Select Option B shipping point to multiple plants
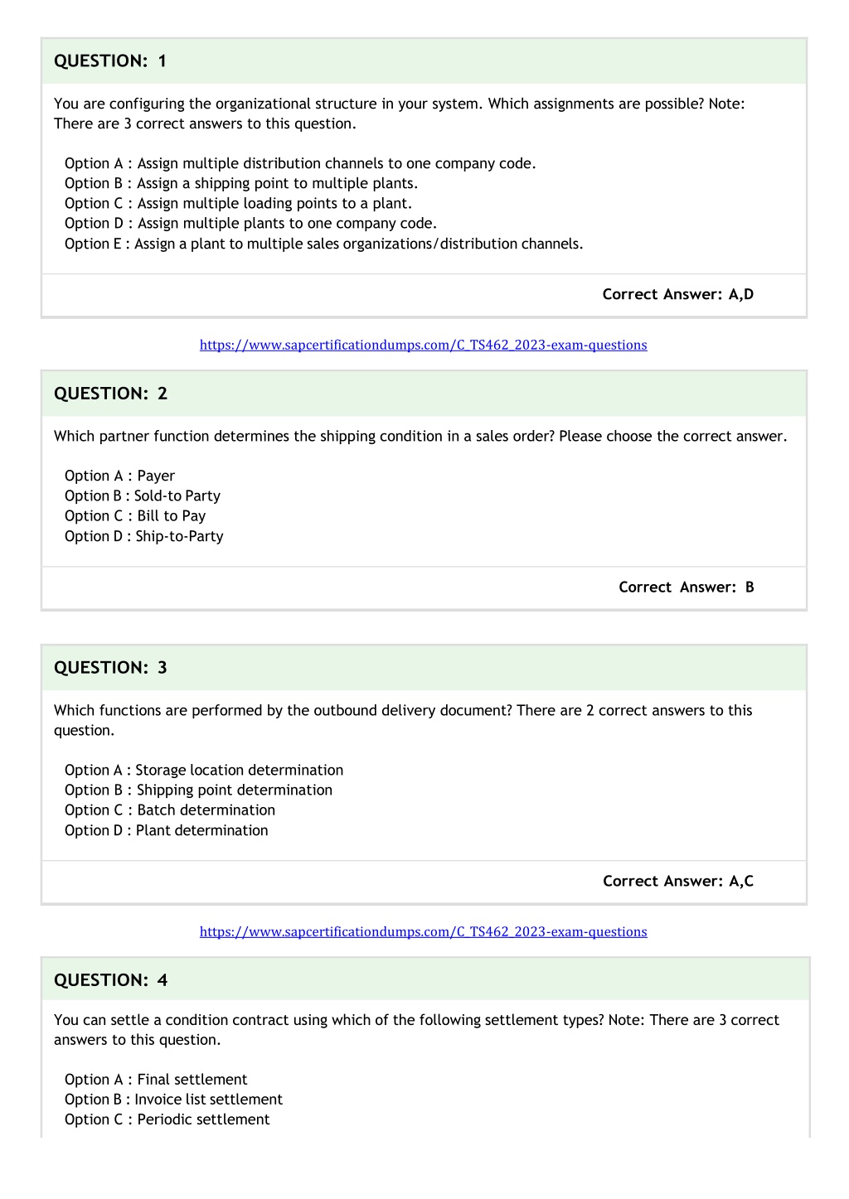Image resolution: width=849 pixels, height=1199 pixels. pyautogui.click(x=241, y=183)
